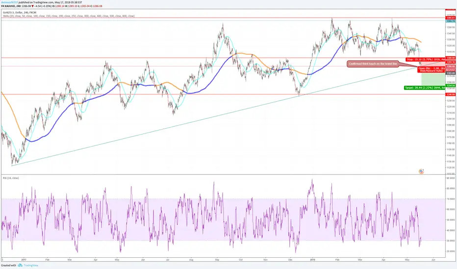457x269 pixels.
Task: Click the Sep label on the time axis
Action: click(217, 259)
